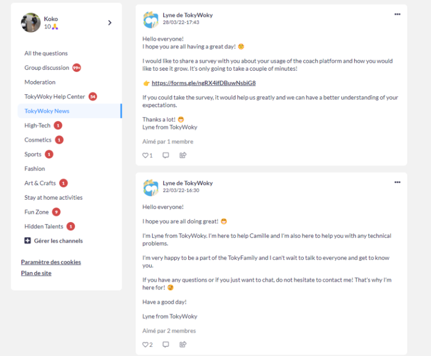This screenshot has height=356, width=431.
Task: Open three-dot menu on the introduction post
Action: [x=397, y=182]
